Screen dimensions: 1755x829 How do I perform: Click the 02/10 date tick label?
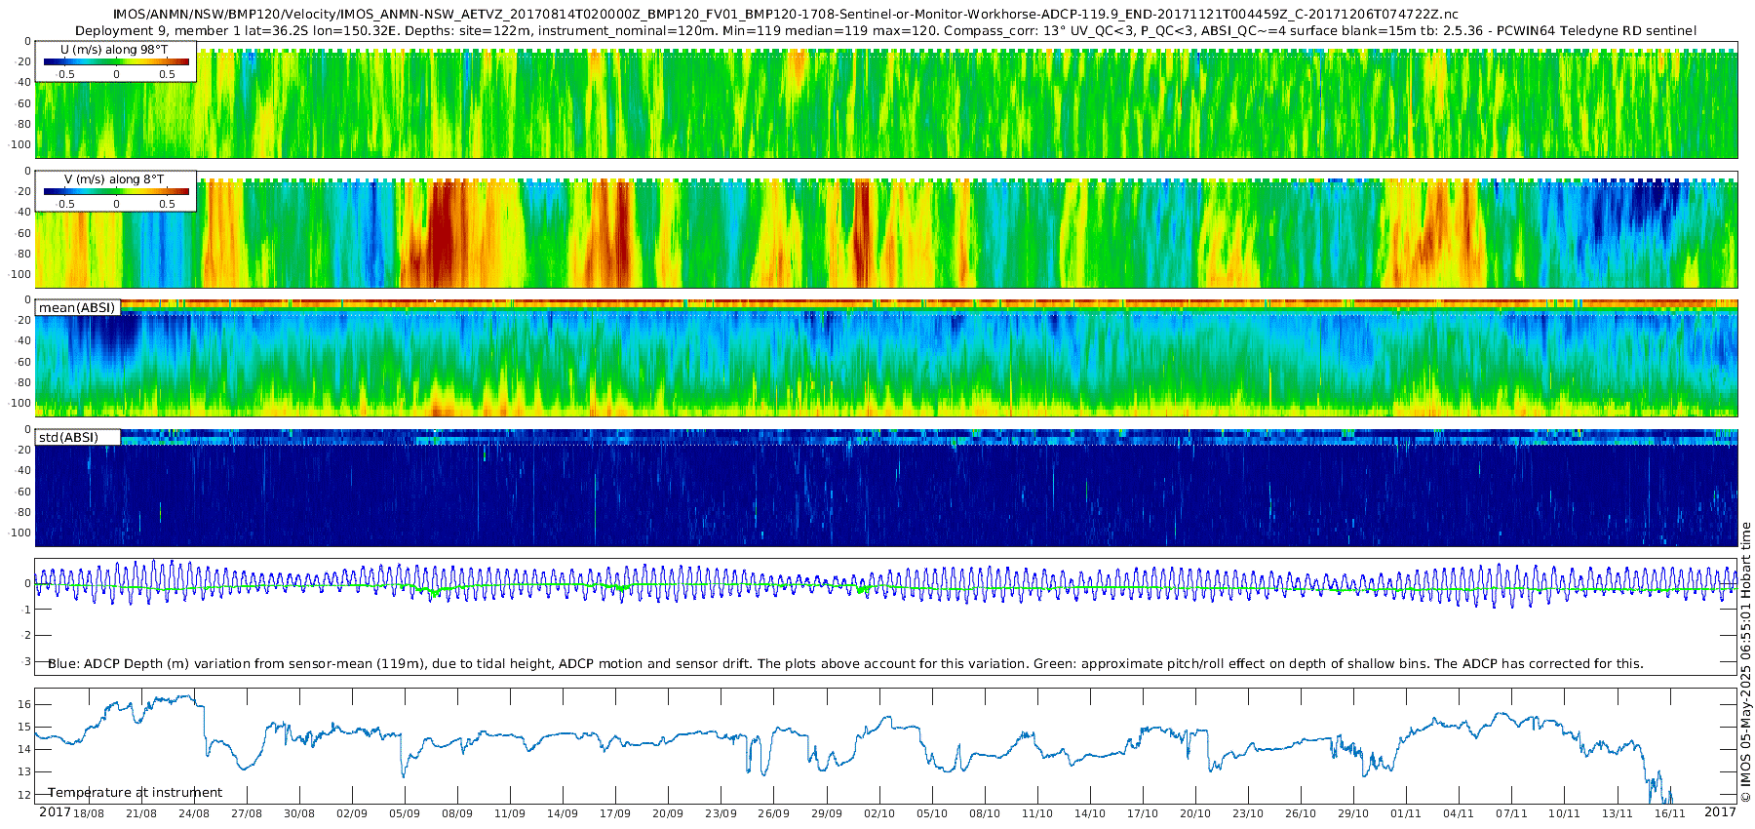(x=878, y=813)
